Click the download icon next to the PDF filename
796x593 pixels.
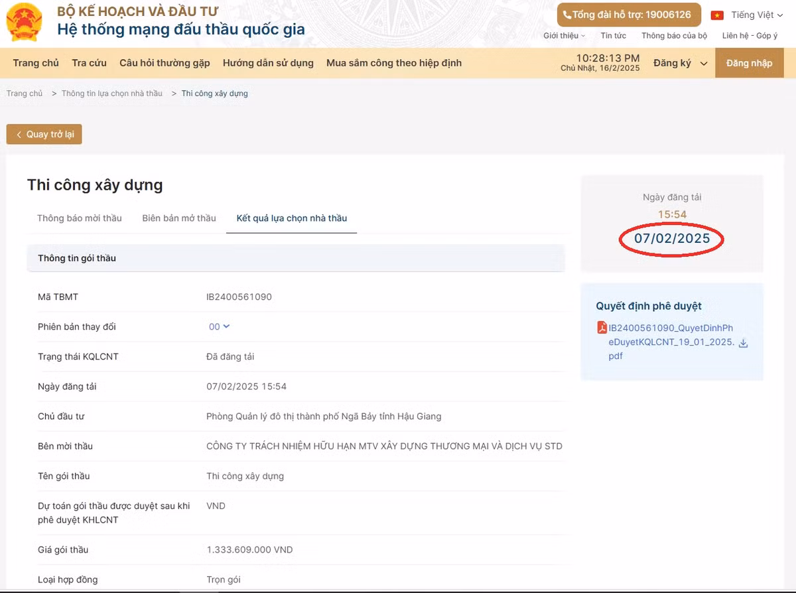pos(744,343)
